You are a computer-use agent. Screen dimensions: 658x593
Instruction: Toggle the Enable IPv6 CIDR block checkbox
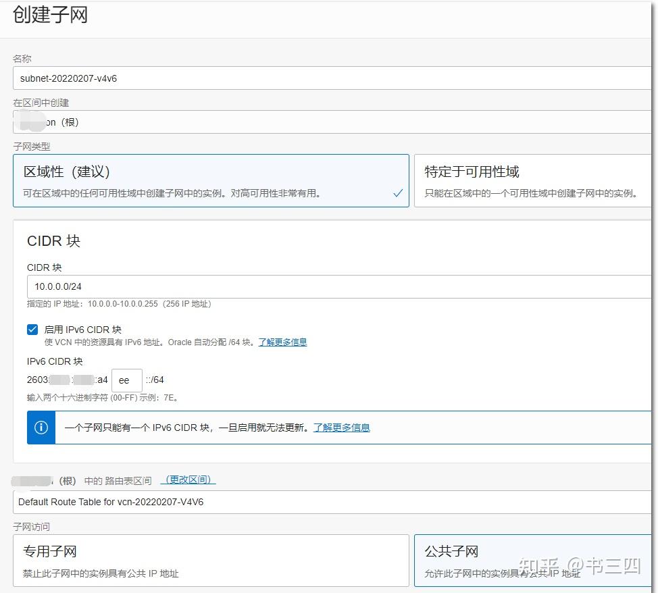coord(32,330)
